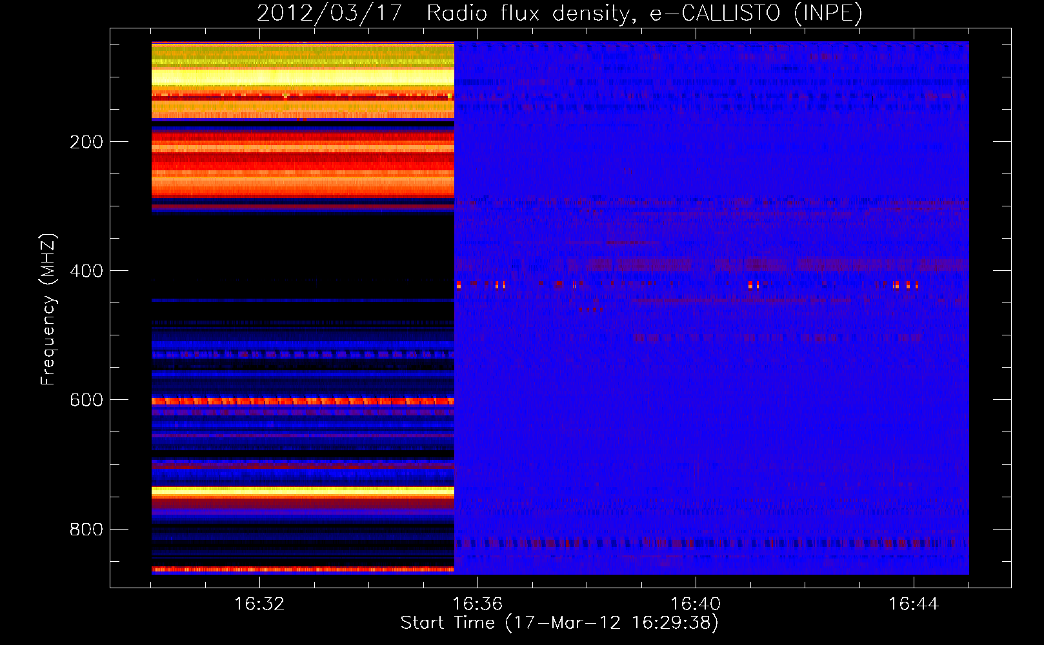Click the 16:44 time tick label
The image size is (1044, 645).
pyautogui.click(x=914, y=604)
